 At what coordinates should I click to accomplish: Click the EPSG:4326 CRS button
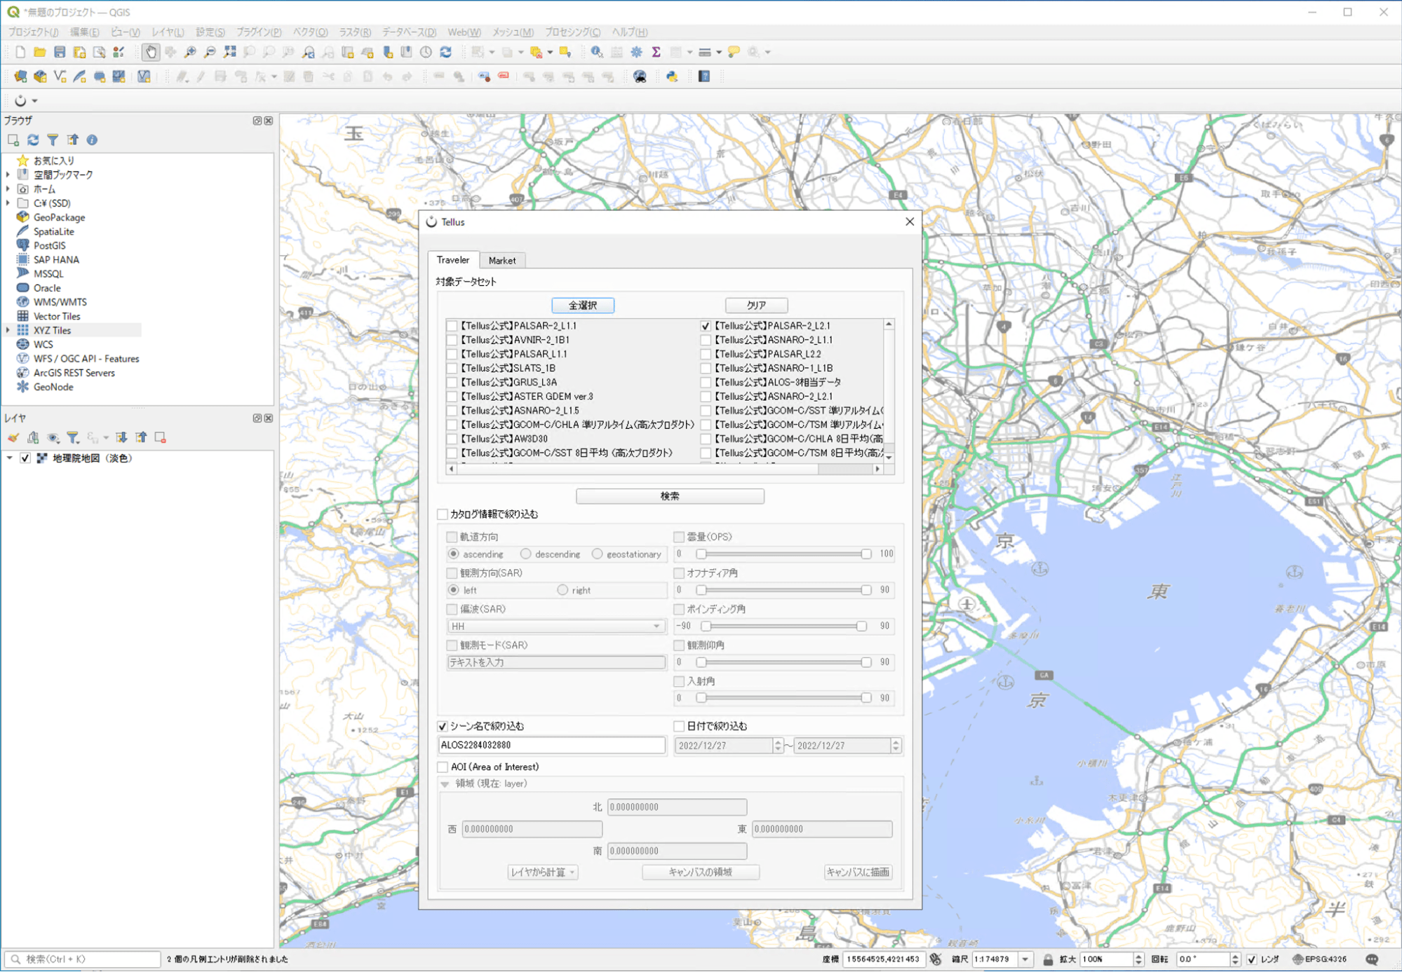click(1320, 959)
